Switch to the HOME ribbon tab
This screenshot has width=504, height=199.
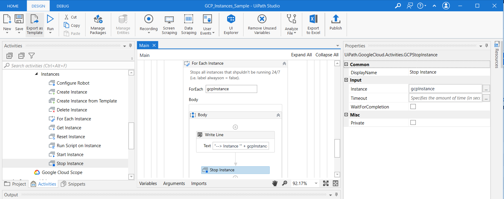(13, 6)
